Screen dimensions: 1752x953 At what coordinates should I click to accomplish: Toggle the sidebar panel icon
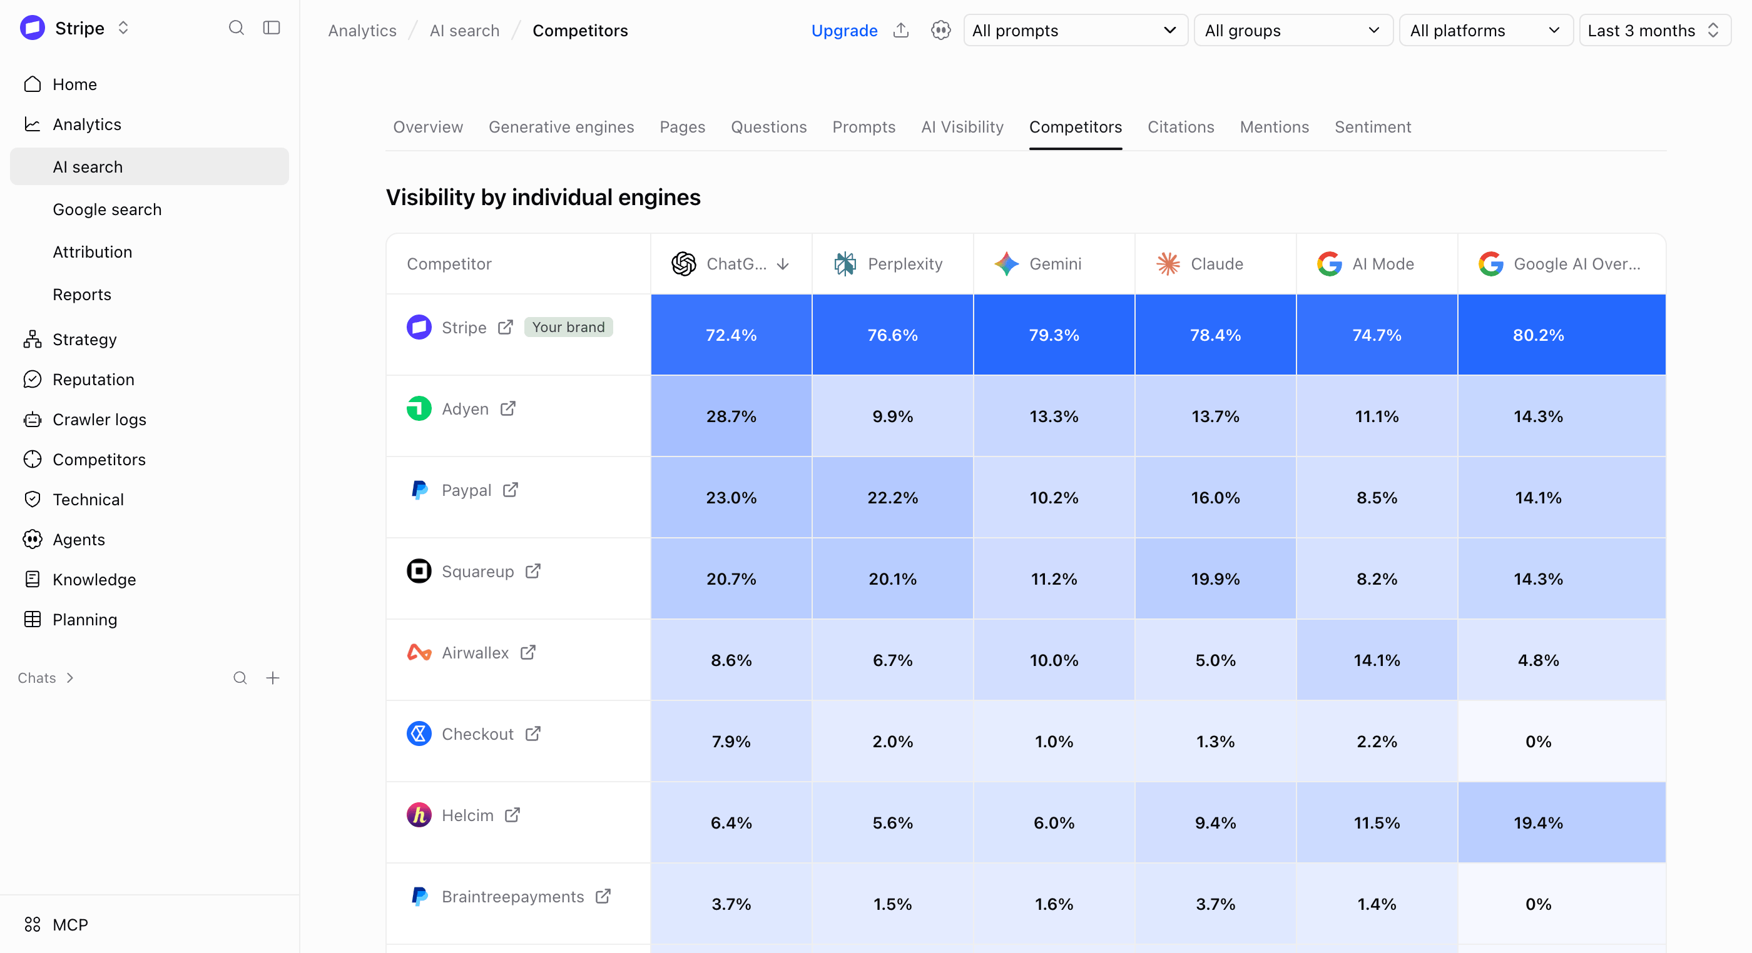click(272, 28)
